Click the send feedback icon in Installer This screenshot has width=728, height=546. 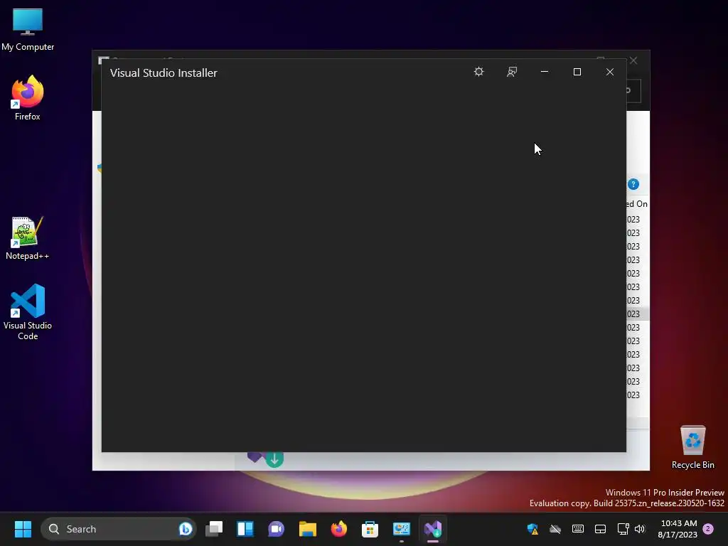click(512, 72)
